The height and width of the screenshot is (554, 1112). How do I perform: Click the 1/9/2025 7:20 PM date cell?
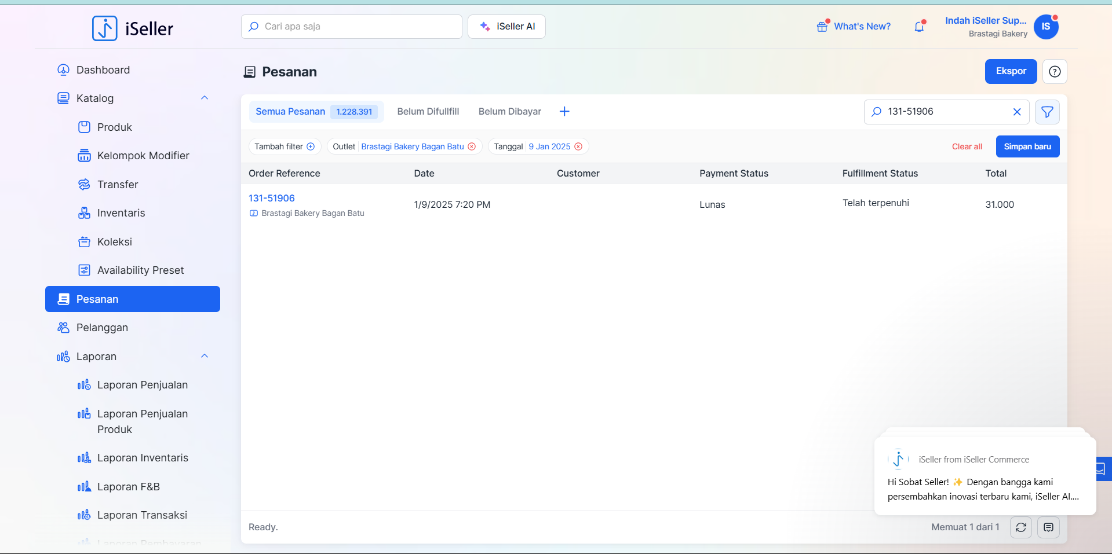tap(452, 204)
